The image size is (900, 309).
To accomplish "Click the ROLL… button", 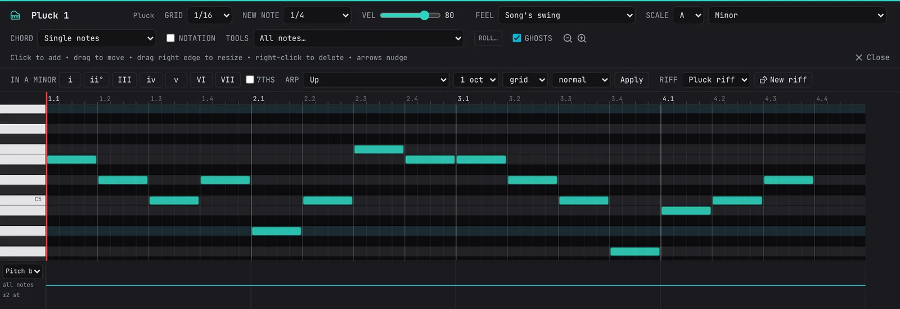I will [488, 38].
